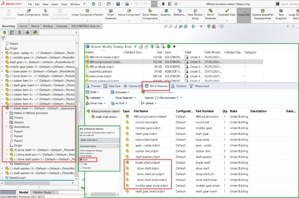Select the Show radio button

coord(81,160)
